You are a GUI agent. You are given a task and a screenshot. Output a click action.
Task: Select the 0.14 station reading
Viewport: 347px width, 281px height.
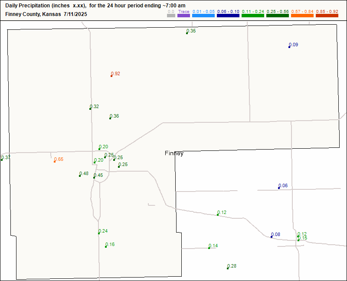pyautogui.click(x=213, y=246)
